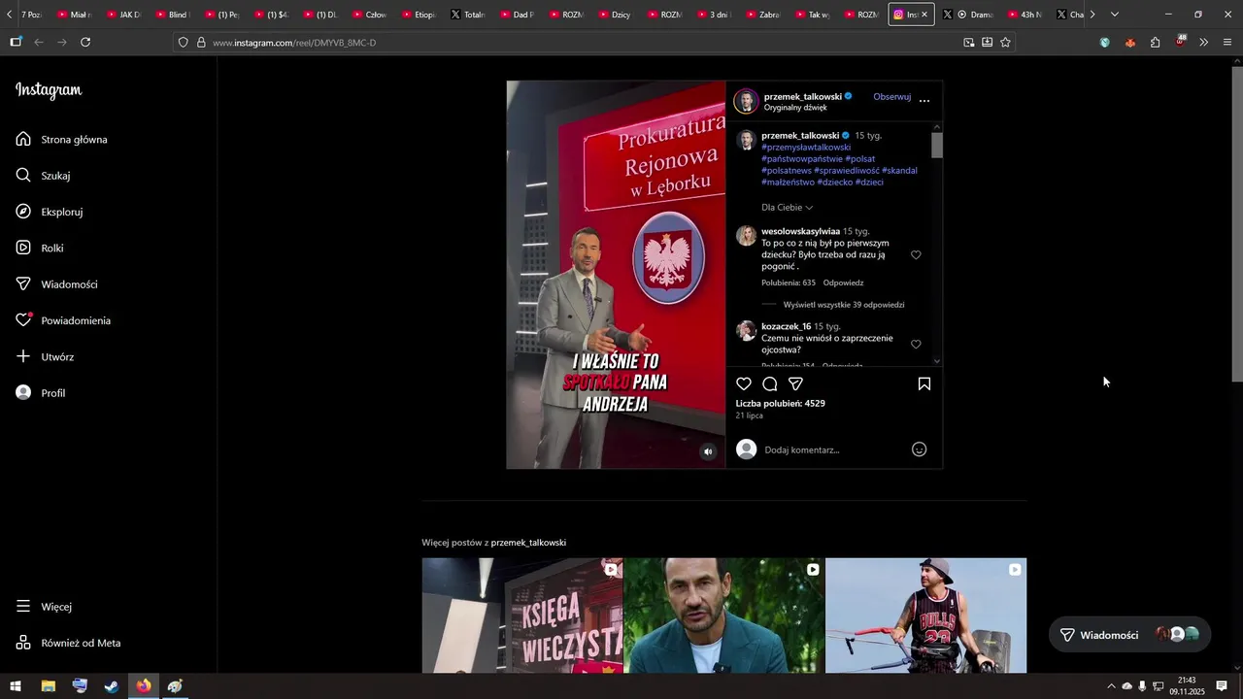Show all 39 replies
1243x699 pixels.
844,305
